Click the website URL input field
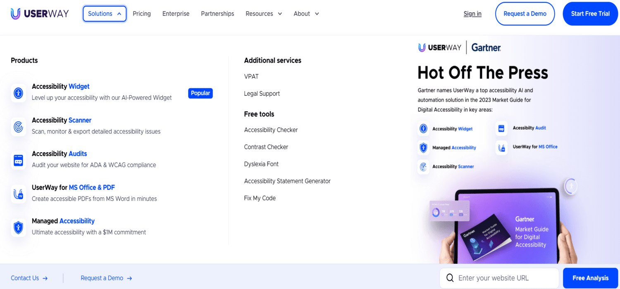This screenshot has width=620, height=289. point(499,278)
